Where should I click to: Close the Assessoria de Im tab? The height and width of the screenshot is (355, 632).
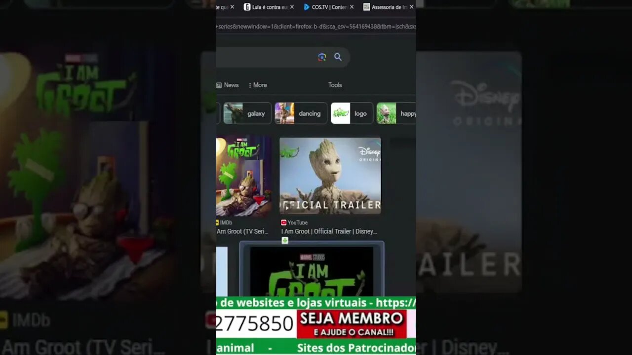pyautogui.click(x=411, y=7)
